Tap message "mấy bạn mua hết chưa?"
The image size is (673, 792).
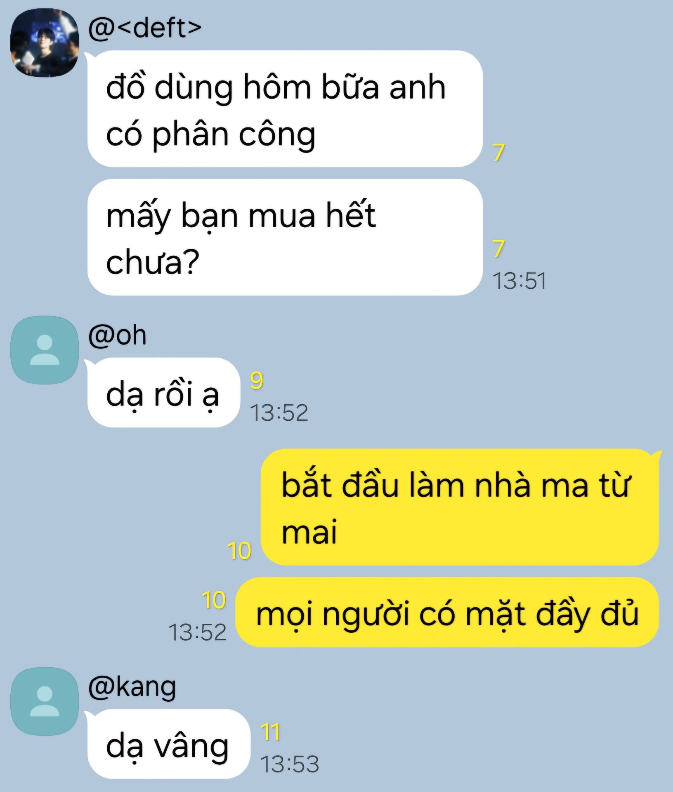285,237
